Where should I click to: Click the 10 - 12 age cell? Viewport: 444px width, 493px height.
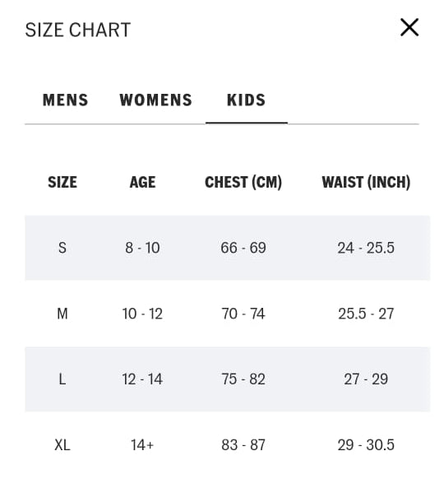point(142,314)
